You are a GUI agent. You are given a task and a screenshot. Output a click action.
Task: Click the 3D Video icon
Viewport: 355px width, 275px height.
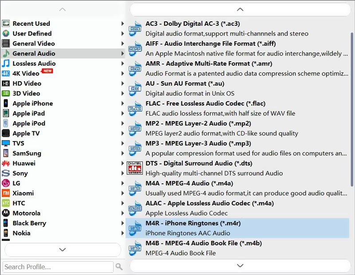click(6, 93)
